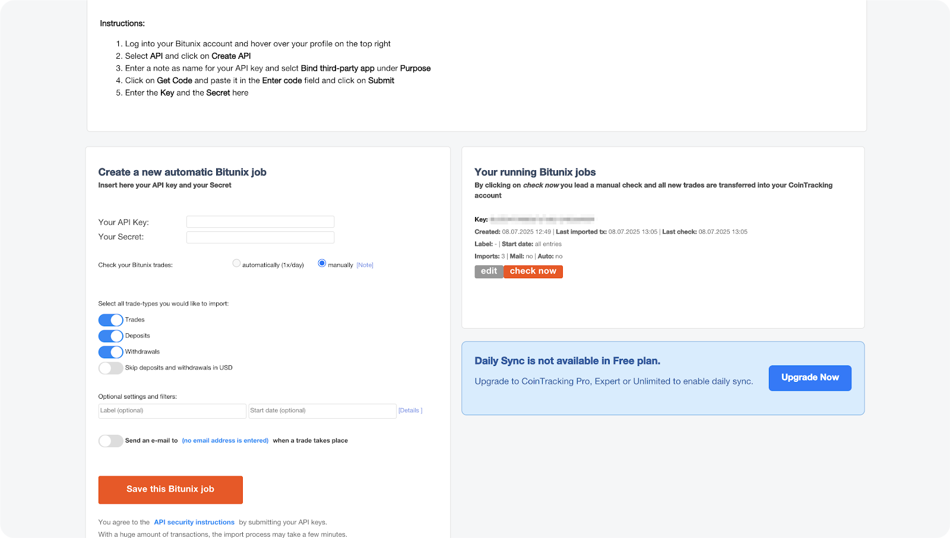Edit the running Bitunix job
The height and width of the screenshot is (538, 950).
[x=489, y=271]
